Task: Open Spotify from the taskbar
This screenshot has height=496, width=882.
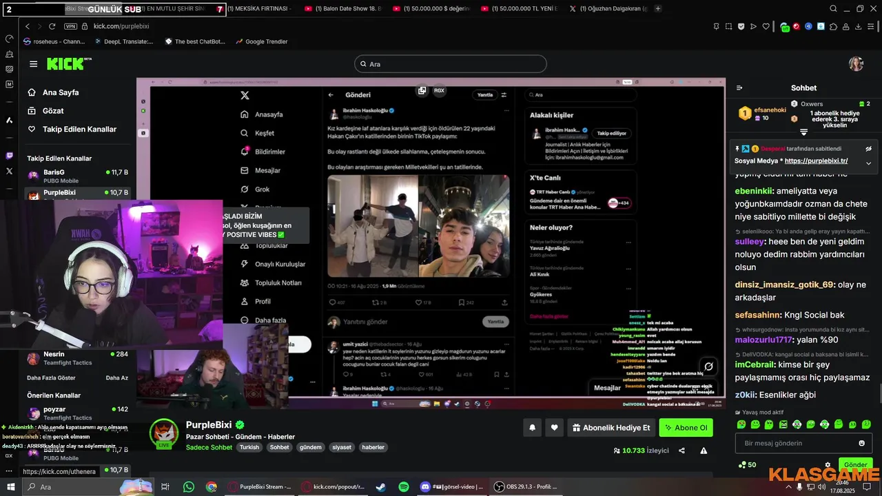Action: (404, 487)
